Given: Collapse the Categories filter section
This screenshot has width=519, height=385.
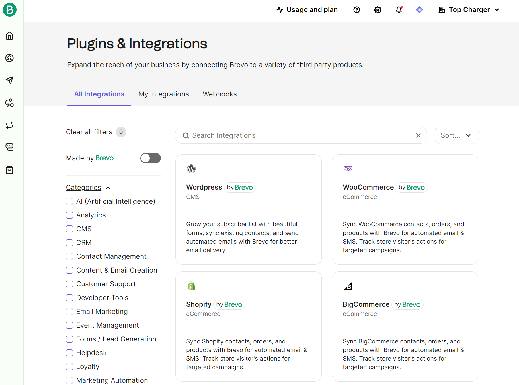Looking at the screenshot, I should tap(108, 188).
